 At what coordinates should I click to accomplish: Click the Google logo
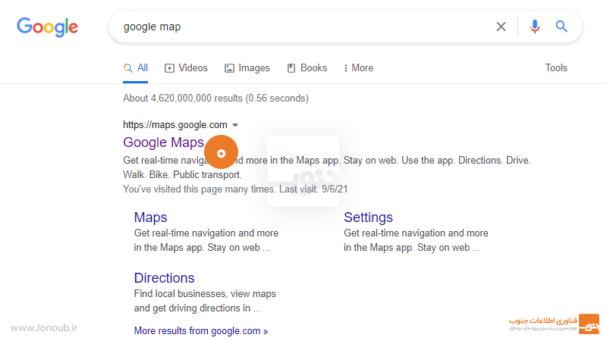point(47,27)
